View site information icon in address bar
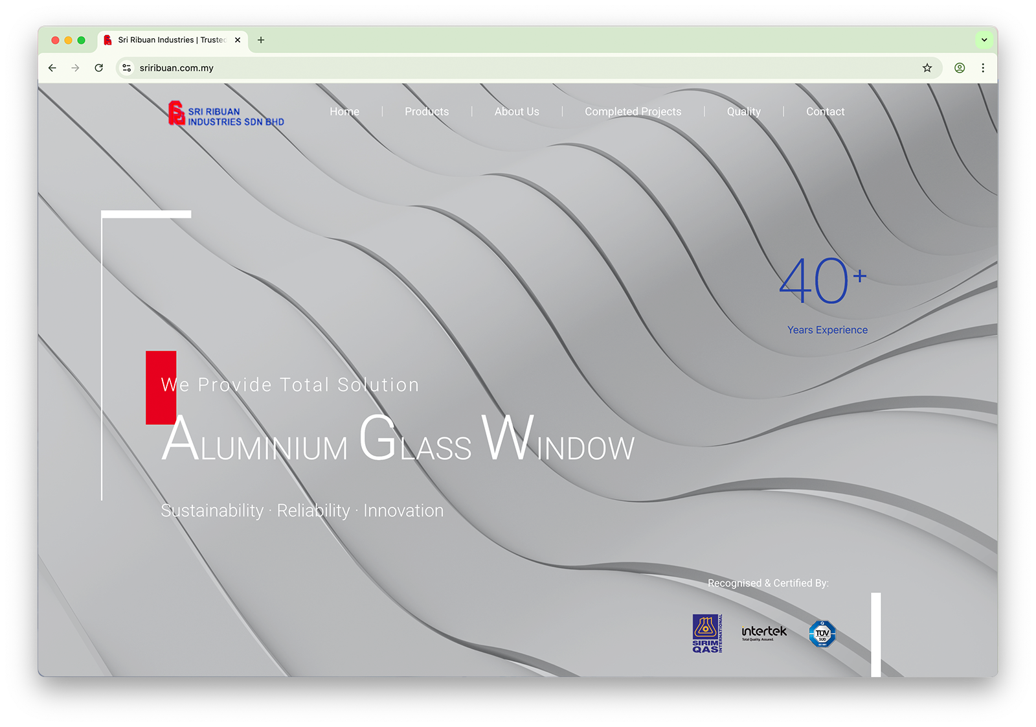 127,68
